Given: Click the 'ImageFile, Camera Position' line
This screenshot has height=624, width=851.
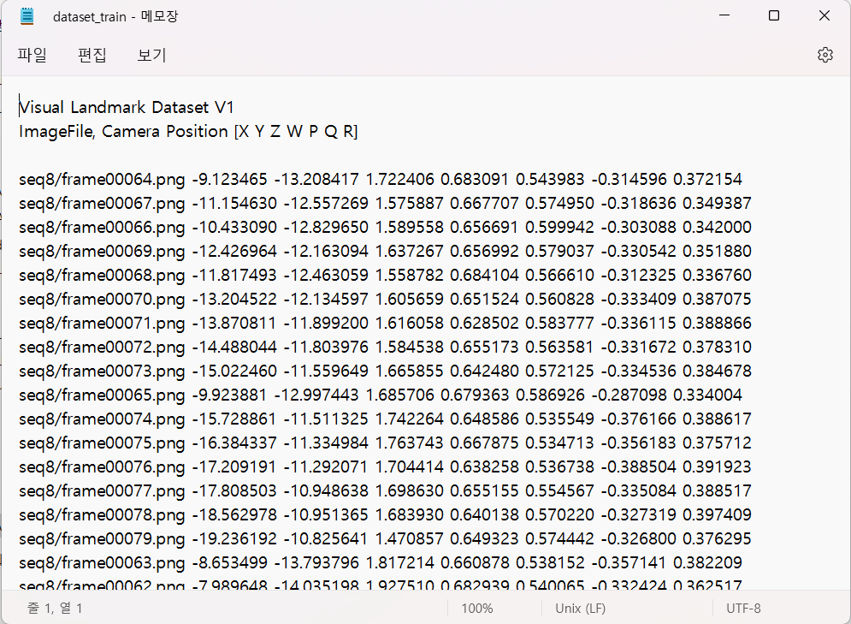Looking at the screenshot, I should 188,132.
